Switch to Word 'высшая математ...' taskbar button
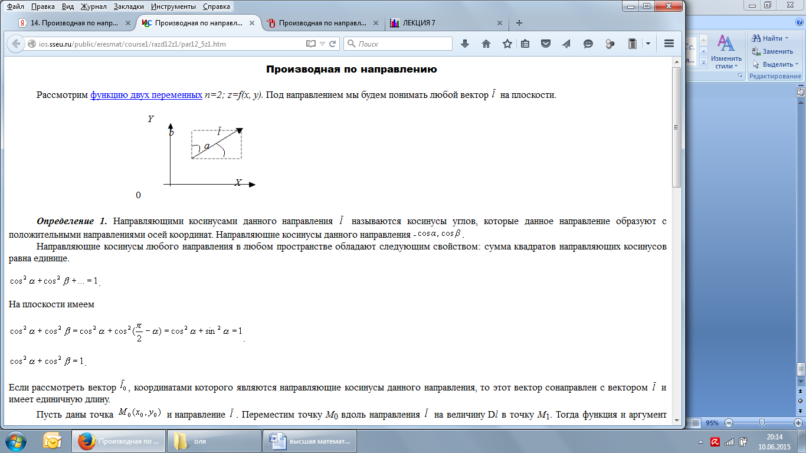This screenshot has height=453, width=806. click(x=310, y=441)
